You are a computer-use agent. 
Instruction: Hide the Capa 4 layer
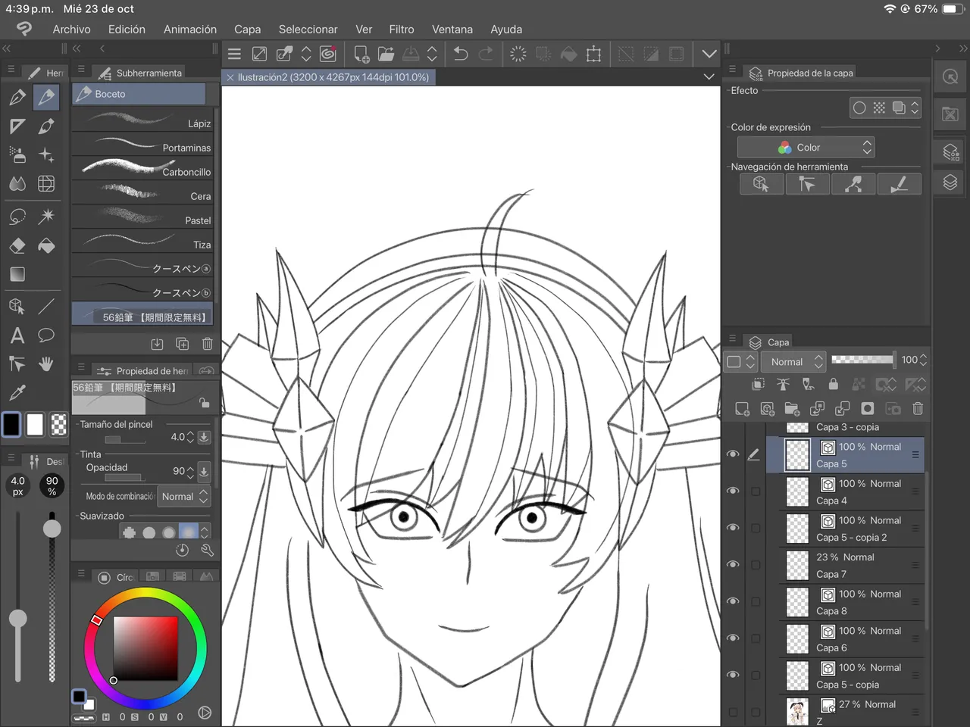[x=733, y=491]
